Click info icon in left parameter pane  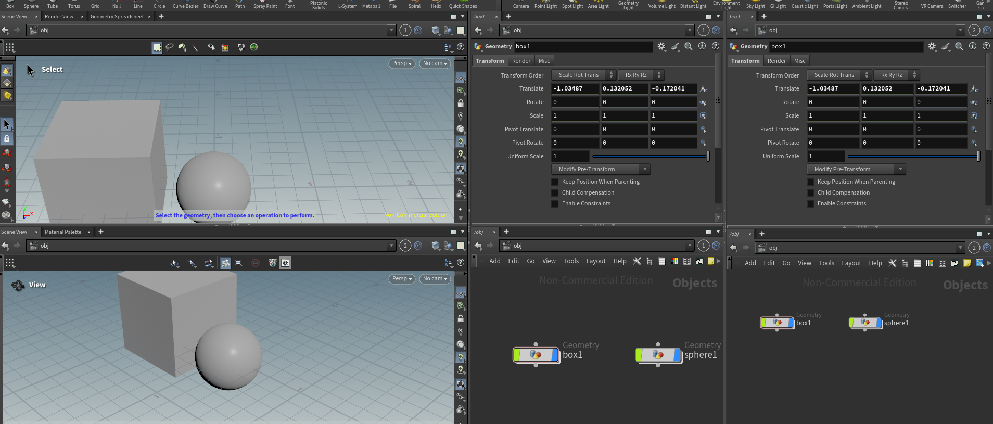[x=702, y=46]
